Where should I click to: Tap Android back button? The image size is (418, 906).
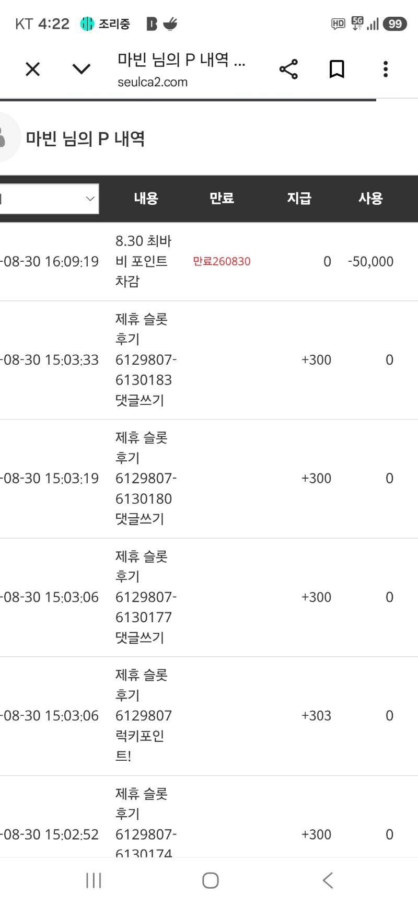point(328,880)
